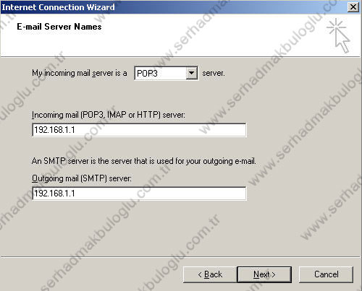Image resolution: width=362 pixels, height=291 pixels.
Task: Click the word server. after the POP3 dropdown
Action: click(214, 73)
